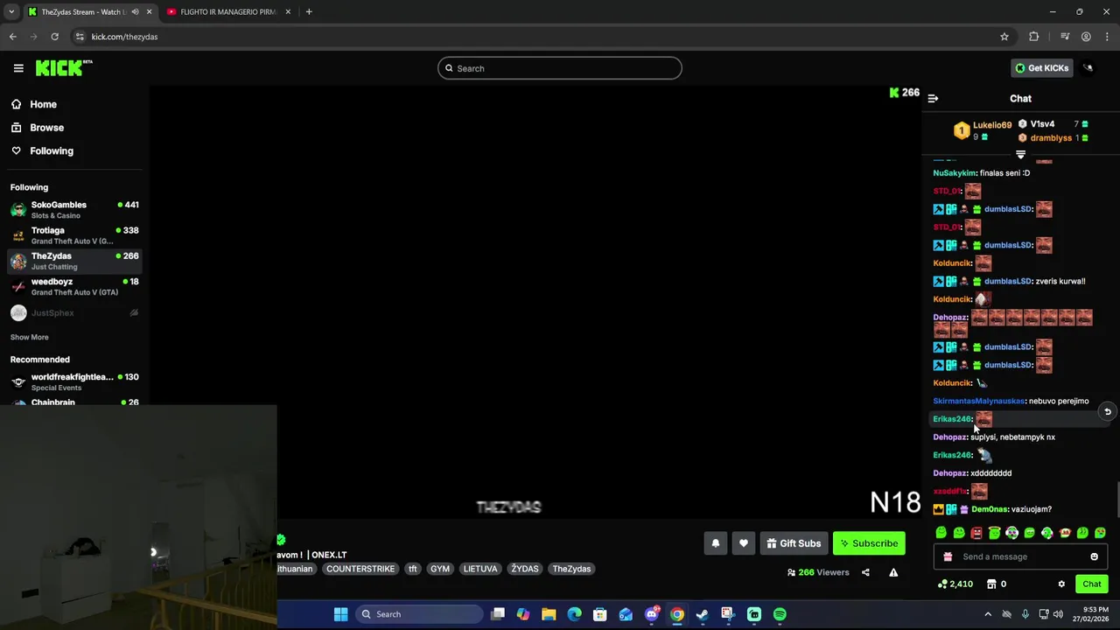Bookmark this page with star icon
The height and width of the screenshot is (630, 1120).
[x=1004, y=37]
